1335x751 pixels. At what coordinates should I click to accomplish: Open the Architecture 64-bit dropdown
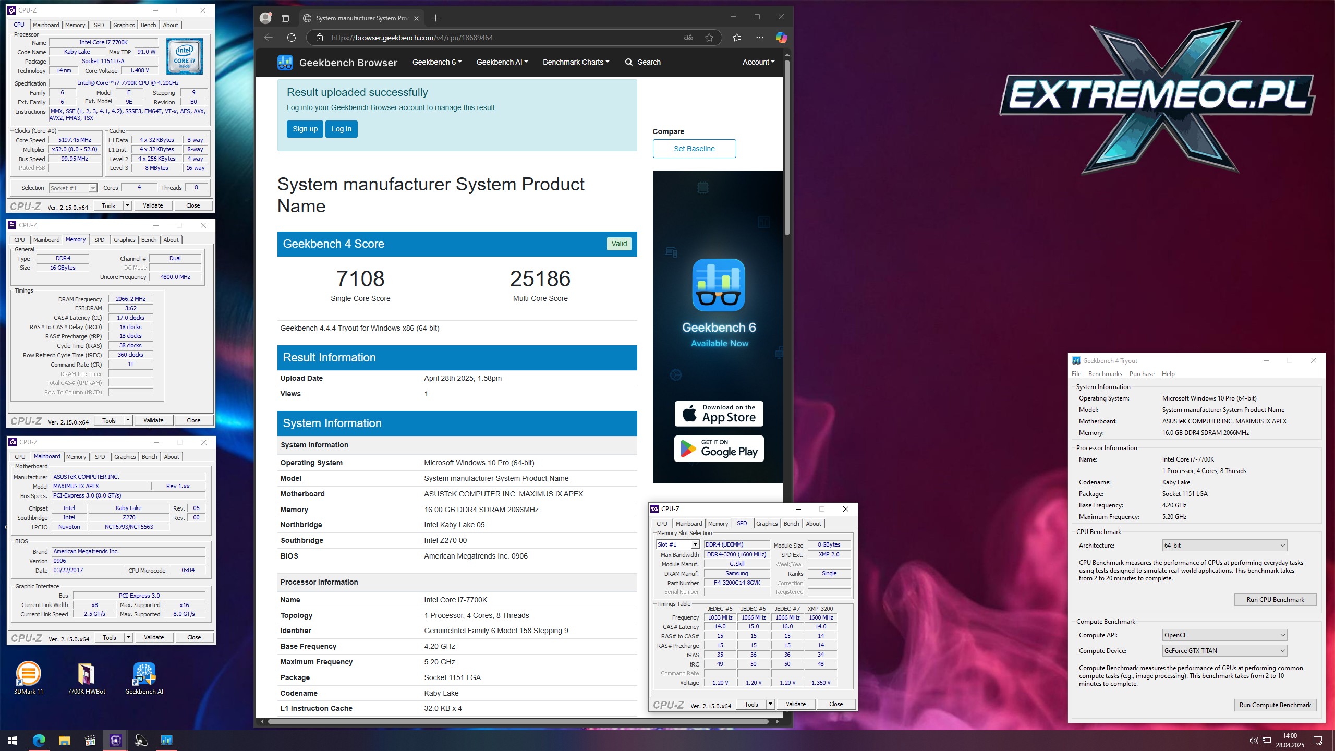pyautogui.click(x=1224, y=546)
